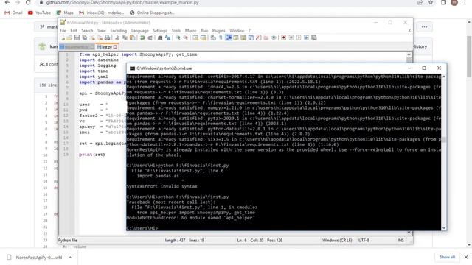The width and height of the screenshot is (472, 265).
Task: Toggle word wrap in Notepad++ toolbar
Action: 212,38
